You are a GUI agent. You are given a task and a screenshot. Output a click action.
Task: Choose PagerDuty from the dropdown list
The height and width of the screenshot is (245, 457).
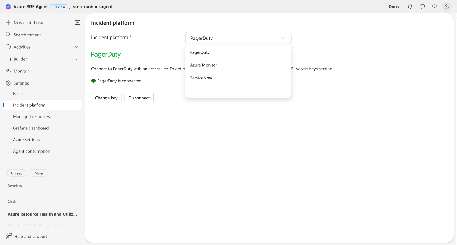click(x=238, y=52)
